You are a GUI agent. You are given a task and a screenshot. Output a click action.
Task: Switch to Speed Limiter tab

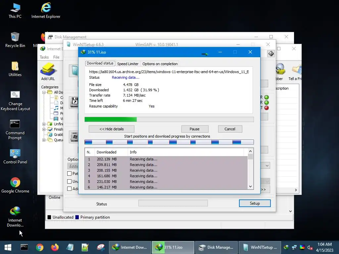[128, 64]
